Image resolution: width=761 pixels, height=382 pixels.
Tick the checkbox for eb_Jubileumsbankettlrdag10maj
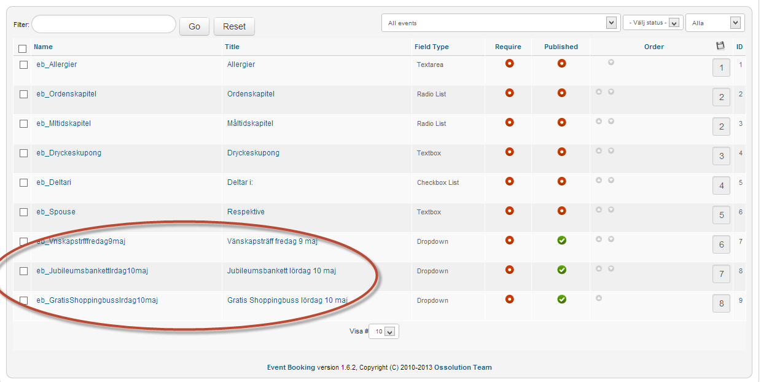tap(24, 271)
